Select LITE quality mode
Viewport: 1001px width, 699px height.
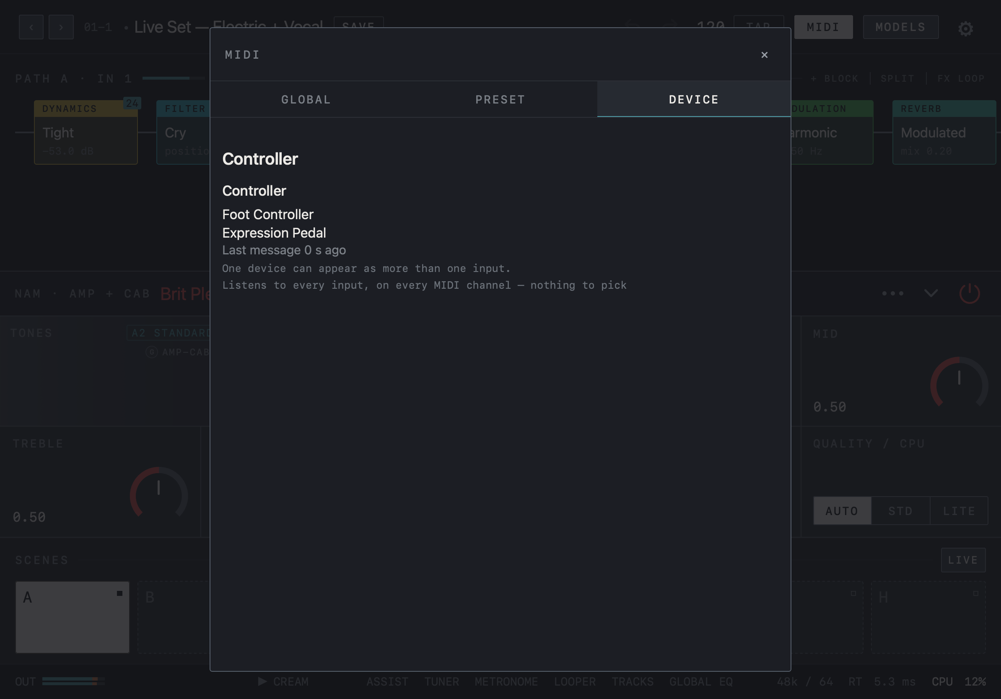[x=959, y=511]
